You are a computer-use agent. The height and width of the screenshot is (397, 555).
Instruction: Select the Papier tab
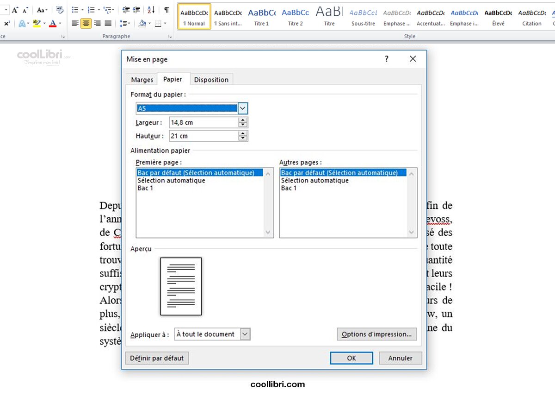coord(173,79)
